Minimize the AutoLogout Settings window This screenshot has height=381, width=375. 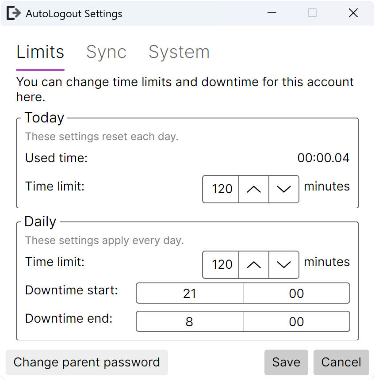(x=272, y=13)
